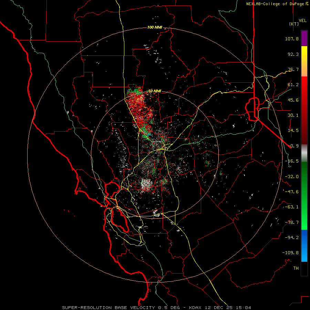Click the -63.1 velocity scale value
This screenshot has width=310, height=310.
(x=292, y=207)
